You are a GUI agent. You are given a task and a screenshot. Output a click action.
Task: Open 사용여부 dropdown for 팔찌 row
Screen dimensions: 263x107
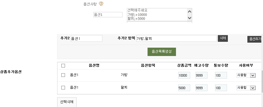(246, 88)
